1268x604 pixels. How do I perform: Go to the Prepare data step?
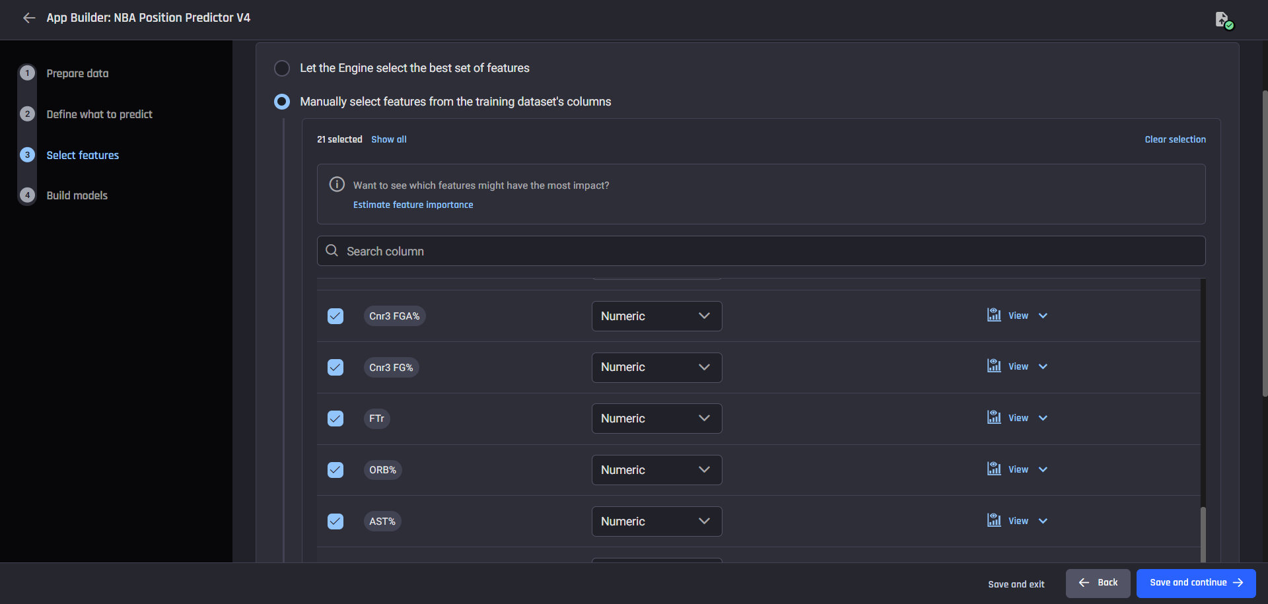[x=77, y=73]
